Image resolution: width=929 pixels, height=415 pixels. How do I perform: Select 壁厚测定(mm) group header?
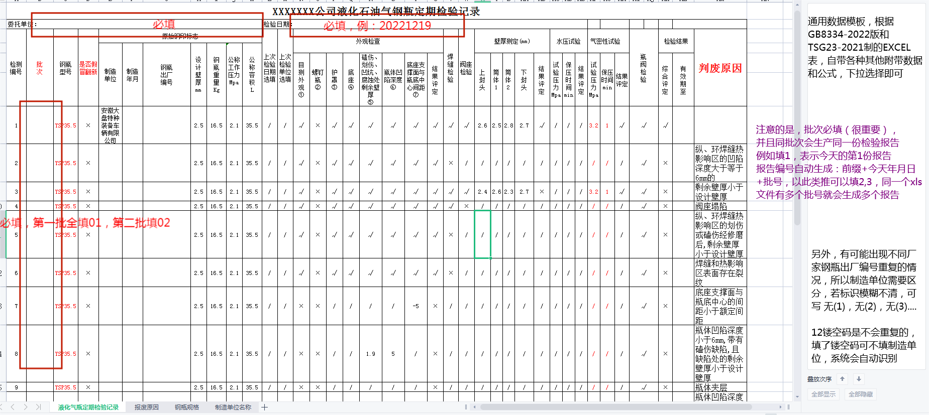coord(512,41)
